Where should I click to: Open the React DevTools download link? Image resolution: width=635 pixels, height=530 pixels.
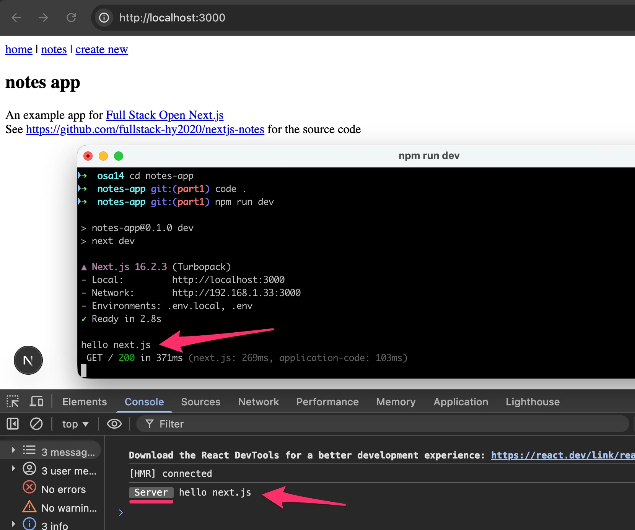[x=563, y=455]
